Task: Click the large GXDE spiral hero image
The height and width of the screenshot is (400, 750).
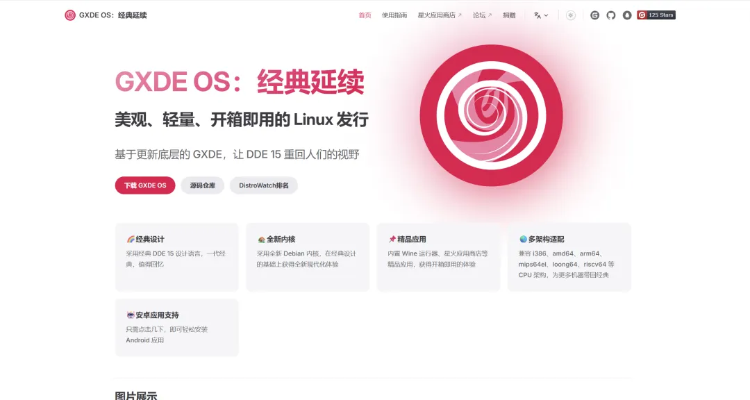Action: click(x=491, y=115)
